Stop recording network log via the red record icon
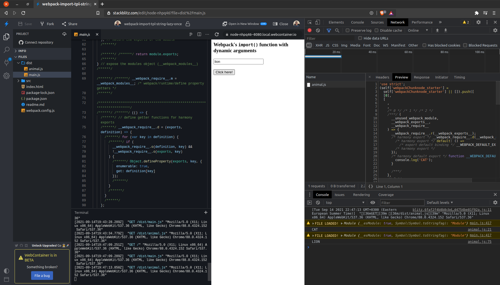The height and width of the screenshot is (285, 500). point(310,30)
